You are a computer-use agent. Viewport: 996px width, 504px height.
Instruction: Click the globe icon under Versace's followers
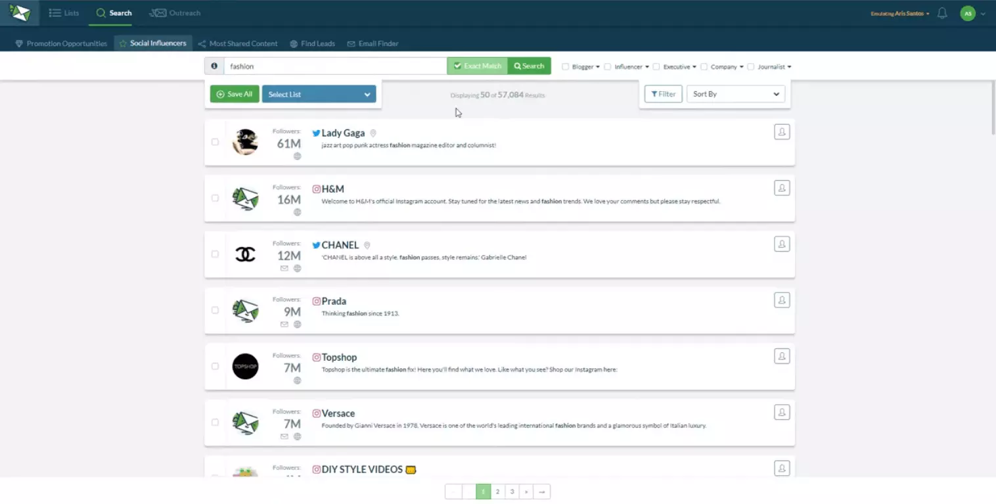pyautogui.click(x=297, y=436)
